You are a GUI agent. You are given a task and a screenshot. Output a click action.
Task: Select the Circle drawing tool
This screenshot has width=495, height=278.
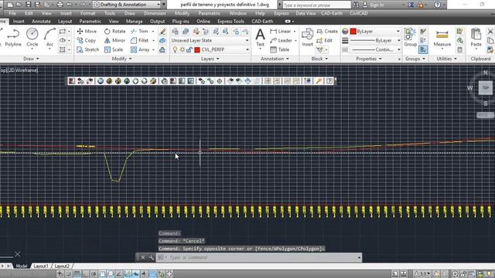(32, 37)
